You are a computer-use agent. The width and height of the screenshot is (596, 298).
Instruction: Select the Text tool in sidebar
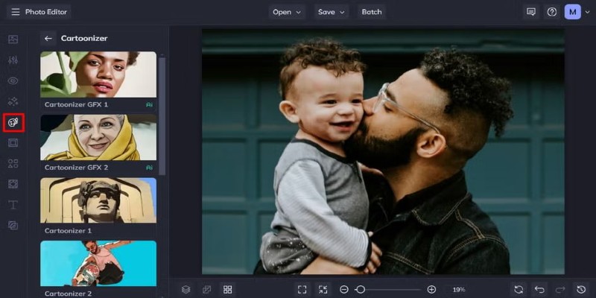[x=13, y=204]
